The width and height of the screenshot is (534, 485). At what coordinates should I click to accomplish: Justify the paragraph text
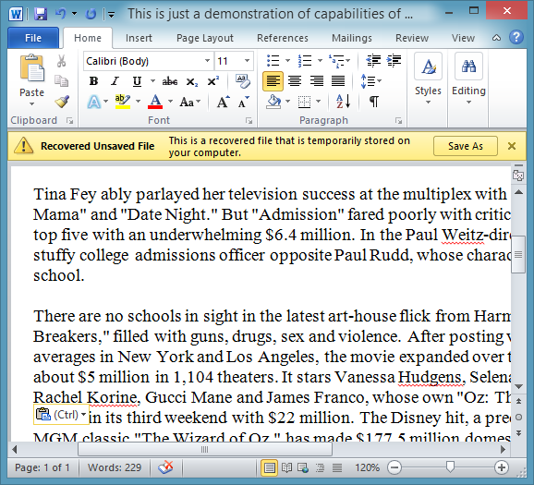[338, 81]
